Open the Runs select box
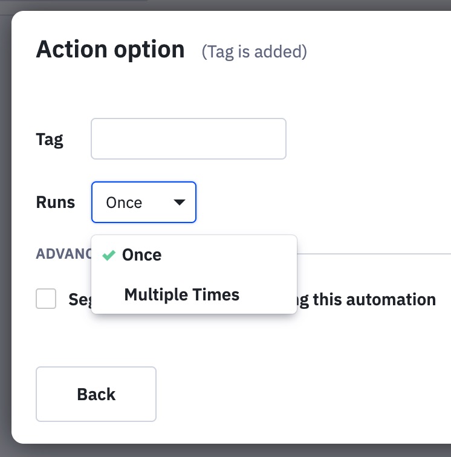 pyautogui.click(x=144, y=203)
